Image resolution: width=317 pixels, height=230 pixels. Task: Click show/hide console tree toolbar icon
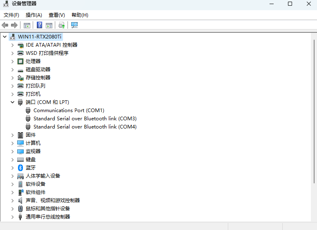click(x=27, y=25)
